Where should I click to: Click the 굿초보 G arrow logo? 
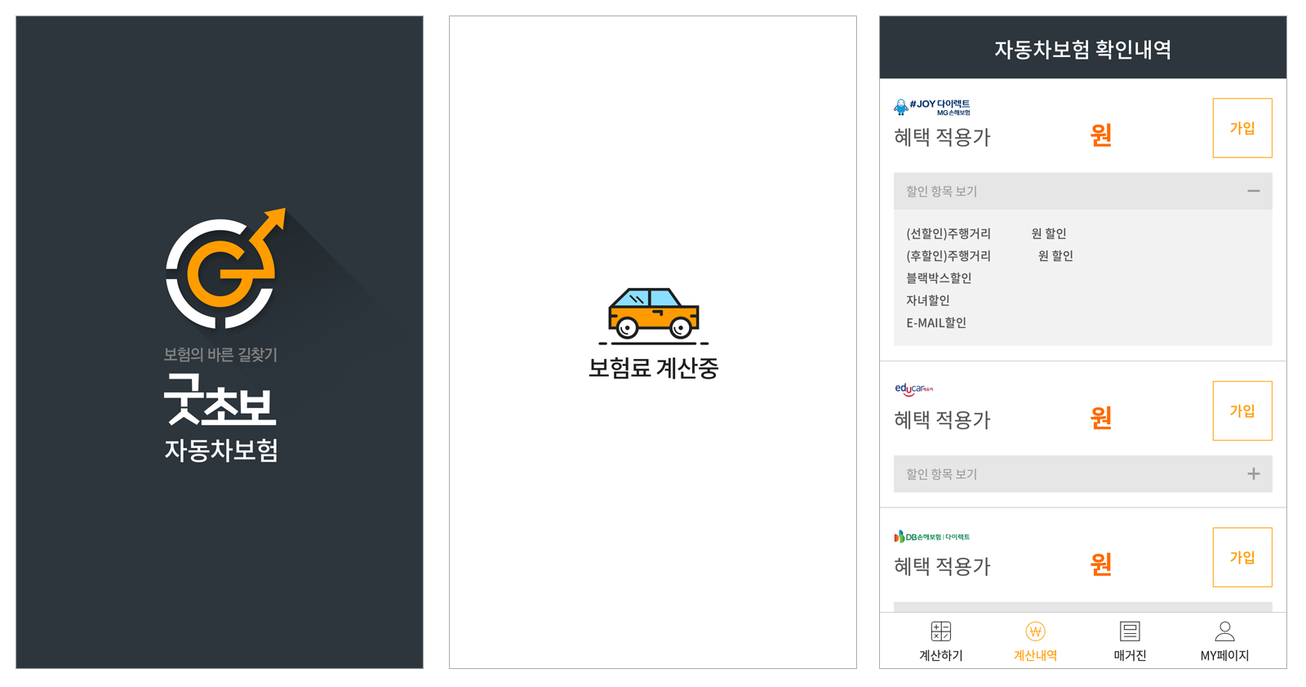point(226,268)
